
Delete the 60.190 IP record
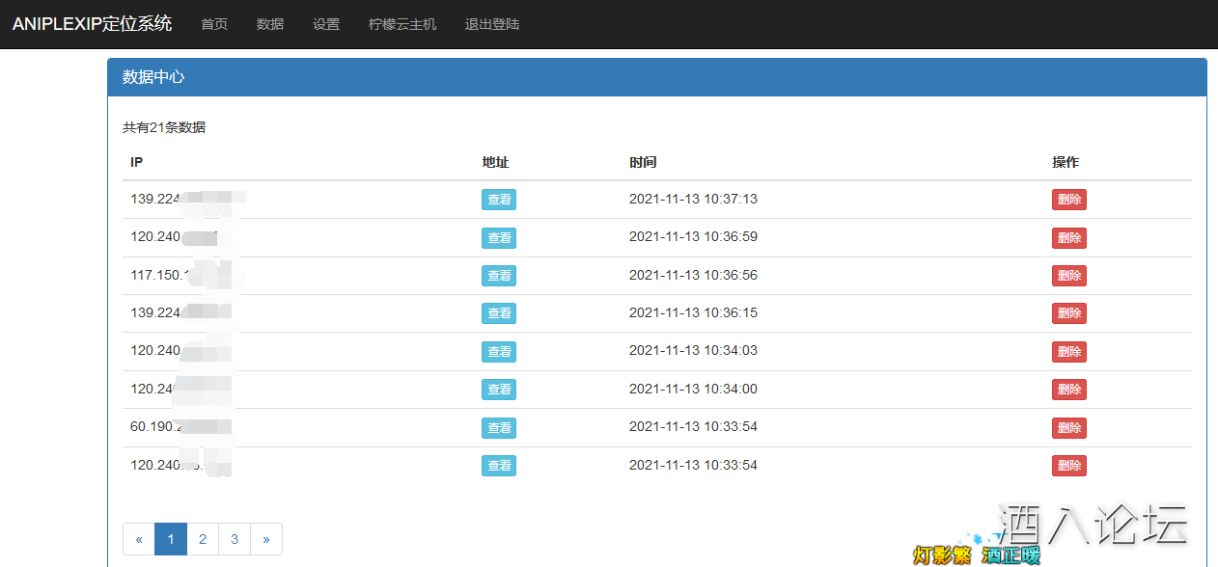(1068, 427)
